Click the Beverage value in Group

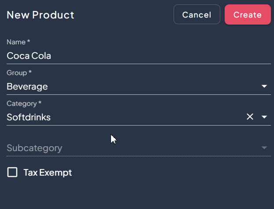(27, 86)
